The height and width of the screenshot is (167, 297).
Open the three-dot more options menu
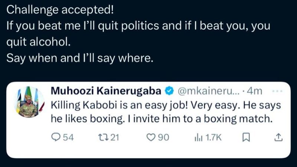click(x=278, y=91)
